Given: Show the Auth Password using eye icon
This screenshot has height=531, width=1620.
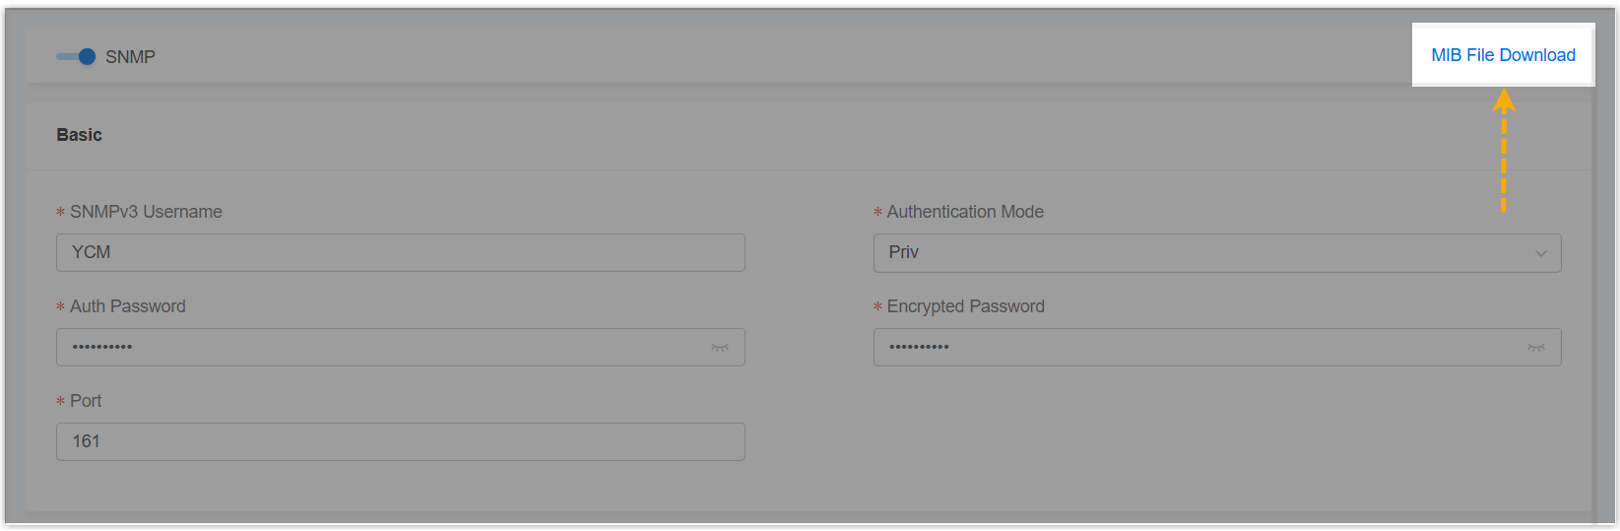Looking at the screenshot, I should pos(720,348).
